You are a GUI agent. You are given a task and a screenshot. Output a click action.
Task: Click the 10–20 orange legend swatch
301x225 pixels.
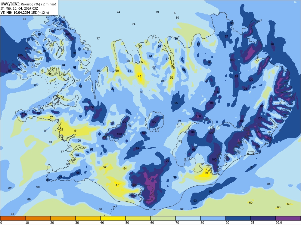point(38,218)
